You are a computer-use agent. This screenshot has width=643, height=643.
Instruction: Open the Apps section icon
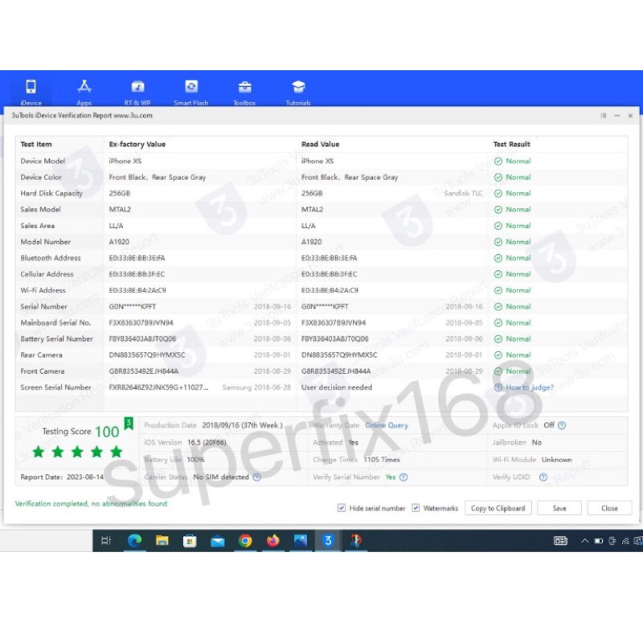84,87
